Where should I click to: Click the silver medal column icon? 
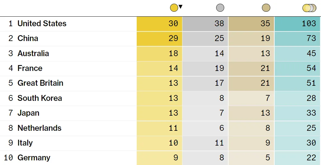[220, 8]
